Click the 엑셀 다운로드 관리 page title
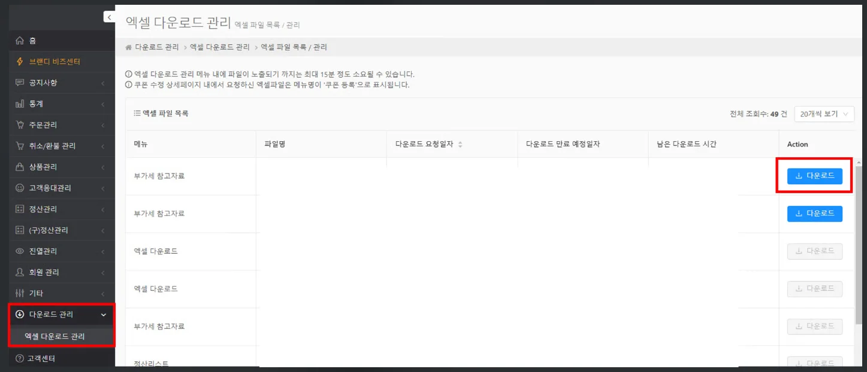The height and width of the screenshot is (372, 867). click(178, 23)
